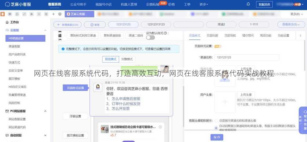Select 总是展示渠道名称和渠道头像 radio option

[x=216, y=121]
